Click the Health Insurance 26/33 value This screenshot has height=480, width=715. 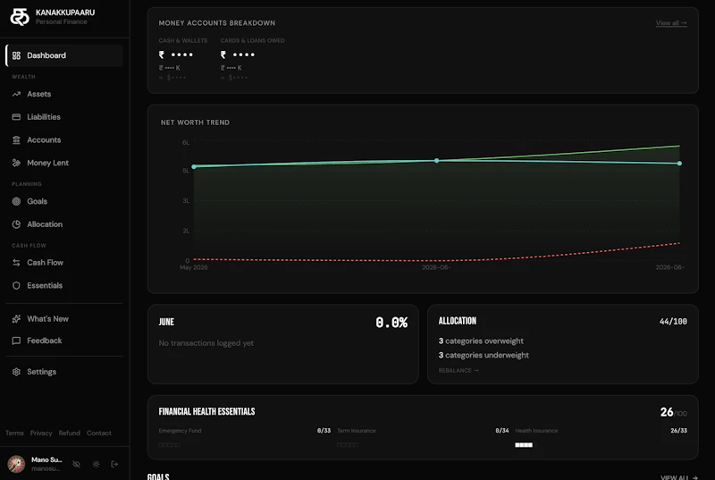(679, 430)
